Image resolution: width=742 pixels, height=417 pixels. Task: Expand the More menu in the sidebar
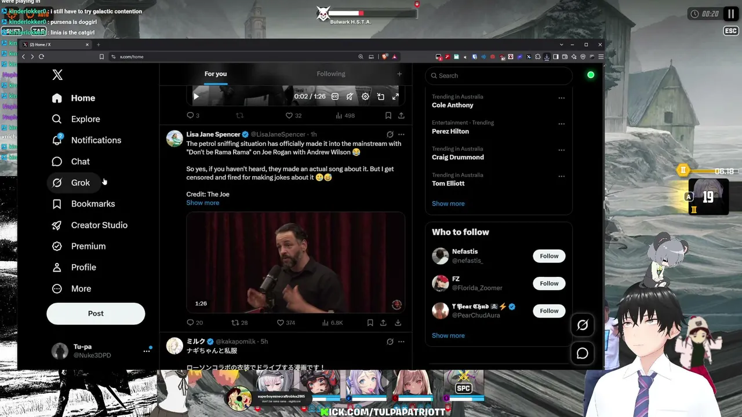[x=71, y=288]
